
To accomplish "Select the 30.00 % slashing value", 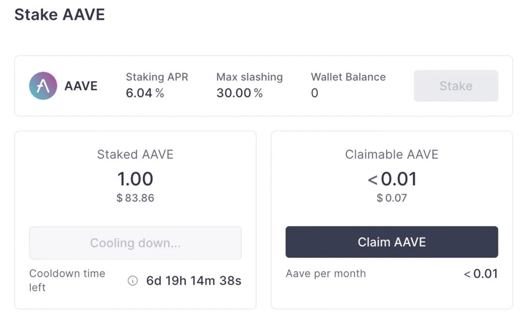I will 239,93.
